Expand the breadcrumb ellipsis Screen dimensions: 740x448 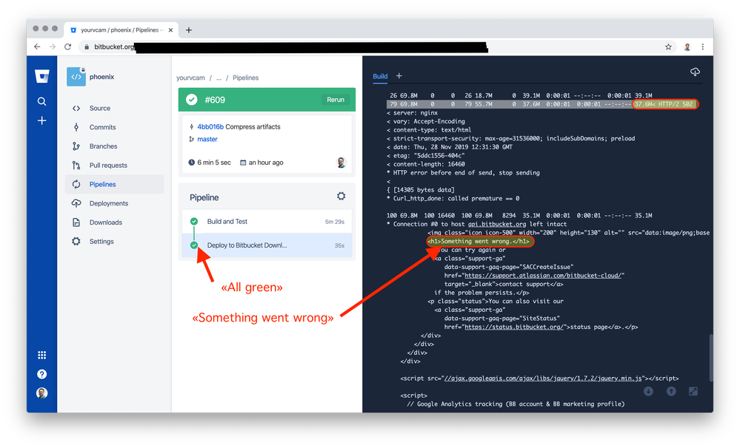click(x=219, y=78)
